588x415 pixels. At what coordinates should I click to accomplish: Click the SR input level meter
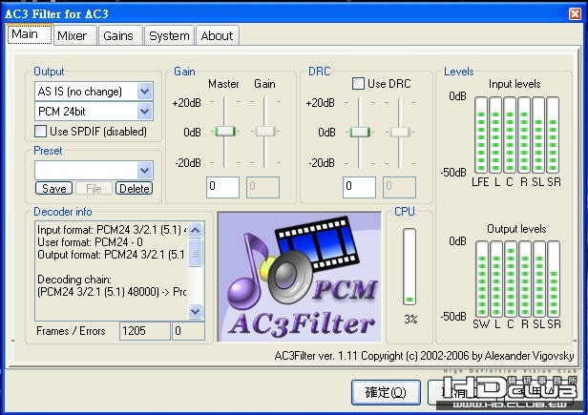553,135
